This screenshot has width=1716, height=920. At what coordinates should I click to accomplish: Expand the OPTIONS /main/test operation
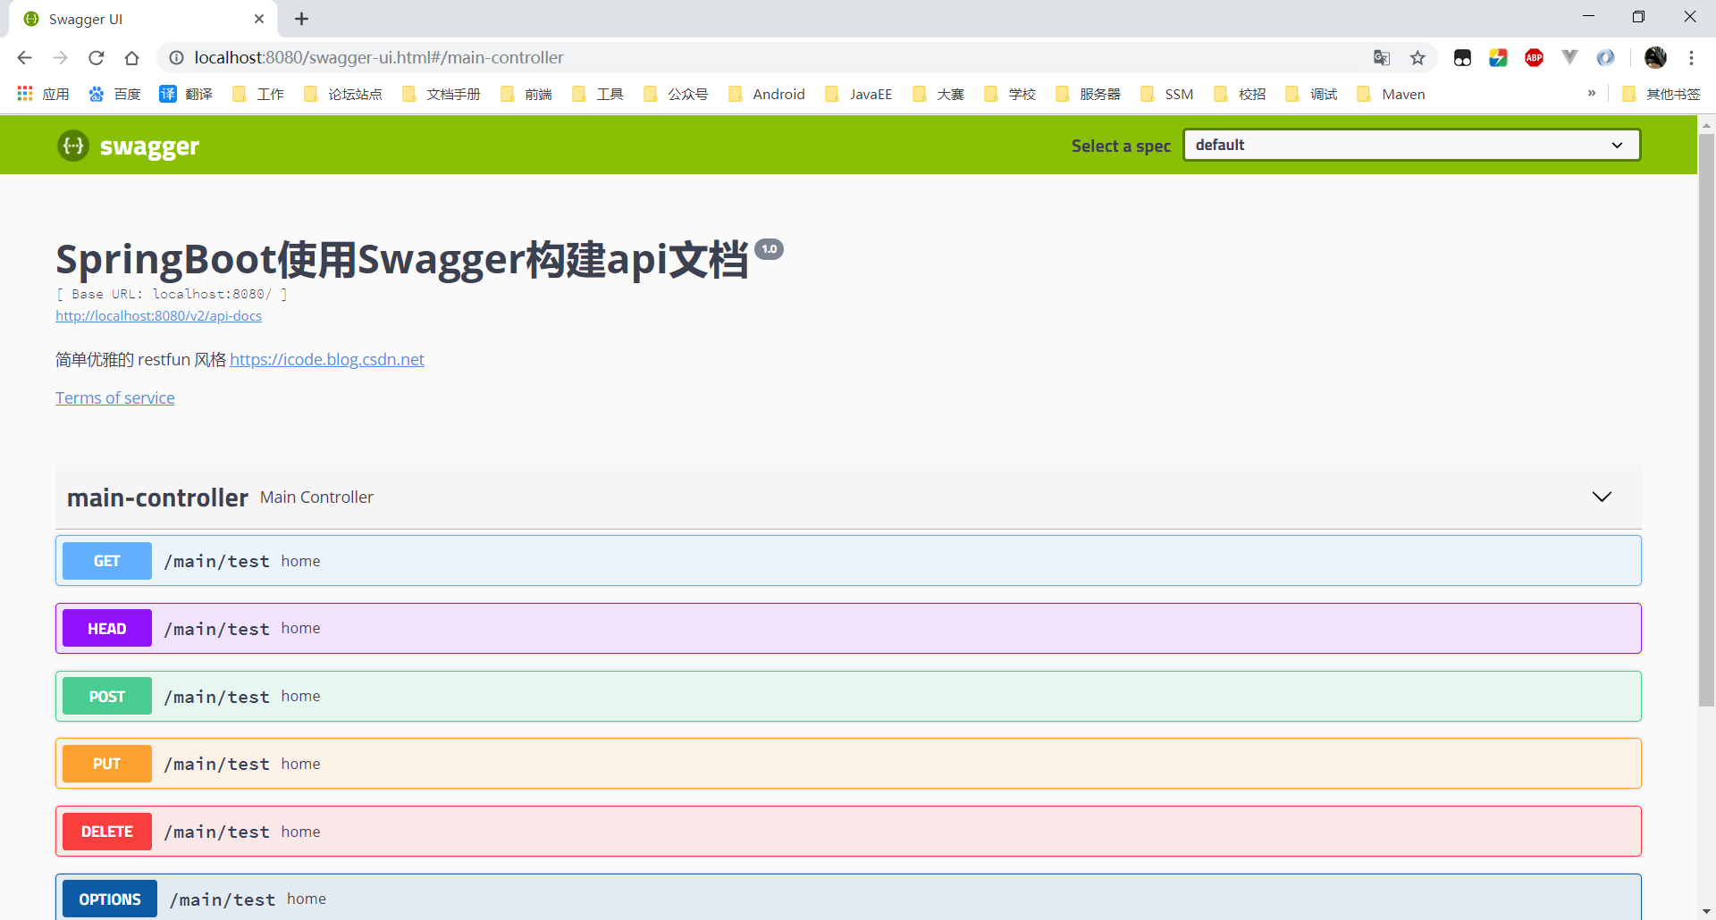pyautogui.click(x=848, y=897)
